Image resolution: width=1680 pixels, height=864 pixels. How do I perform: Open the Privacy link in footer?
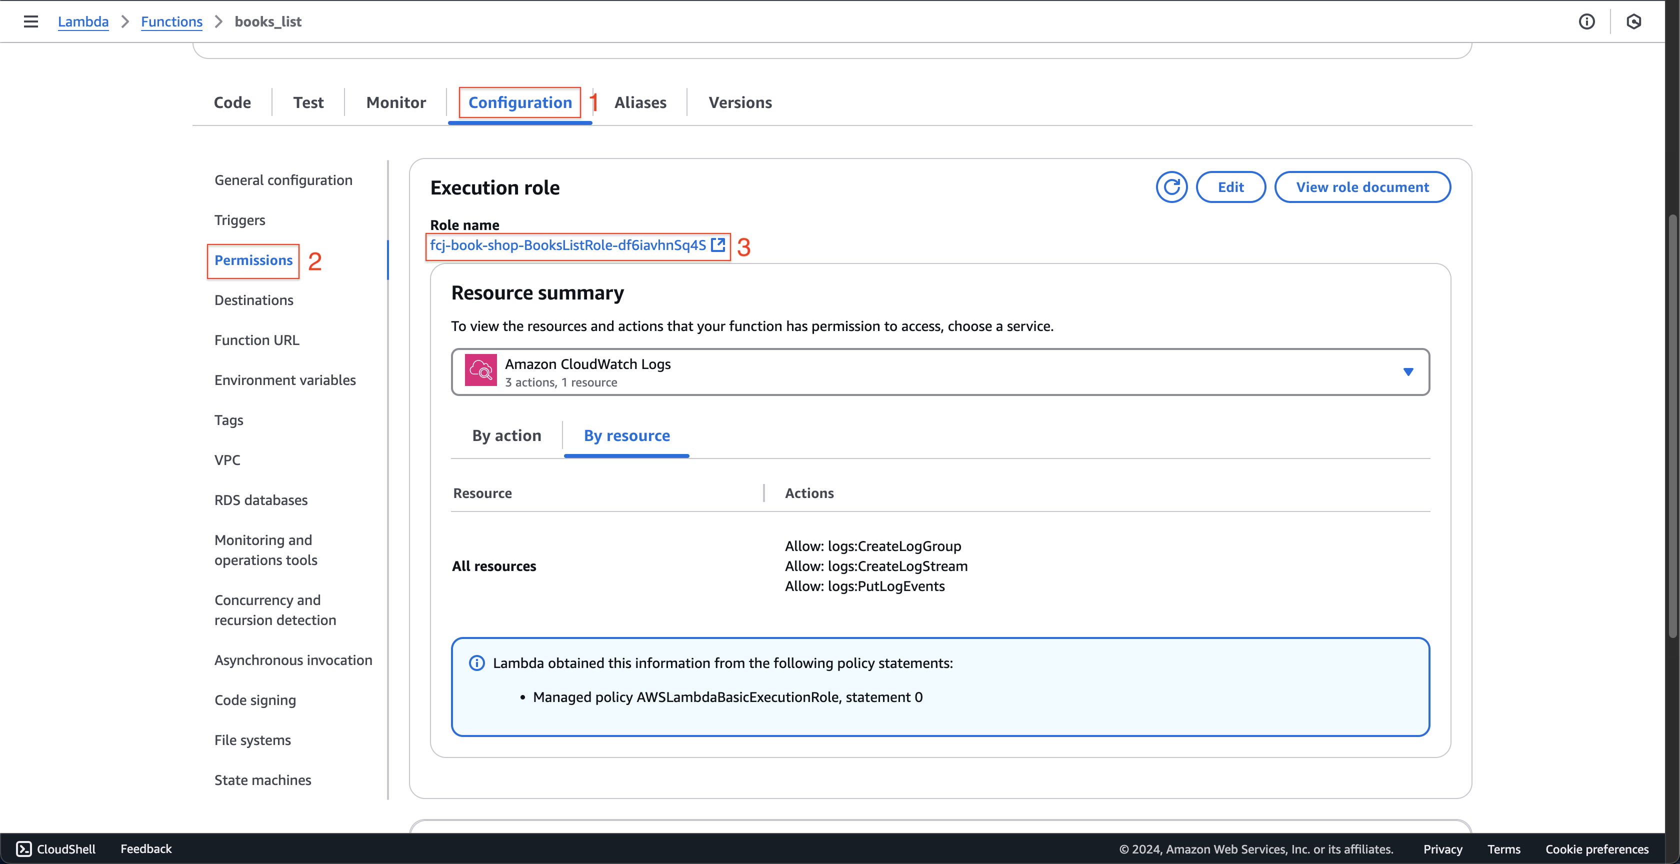(x=1442, y=849)
